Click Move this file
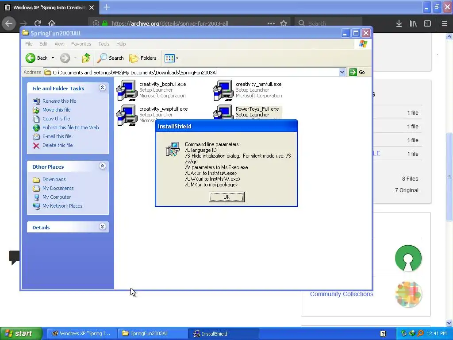453x340 pixels. [56, 110]
